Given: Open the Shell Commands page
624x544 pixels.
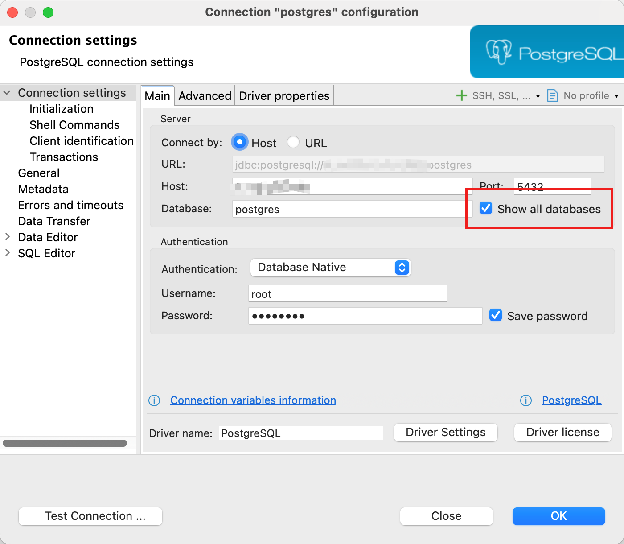Looking at the screenshot, I should click(74, 125).
